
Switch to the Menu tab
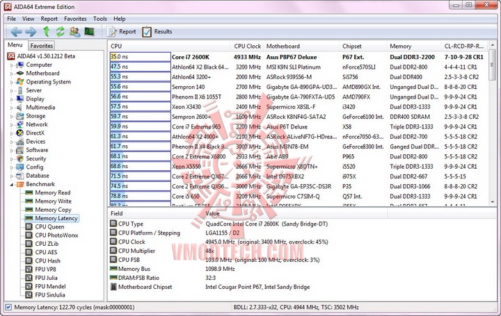pos(15,45)
